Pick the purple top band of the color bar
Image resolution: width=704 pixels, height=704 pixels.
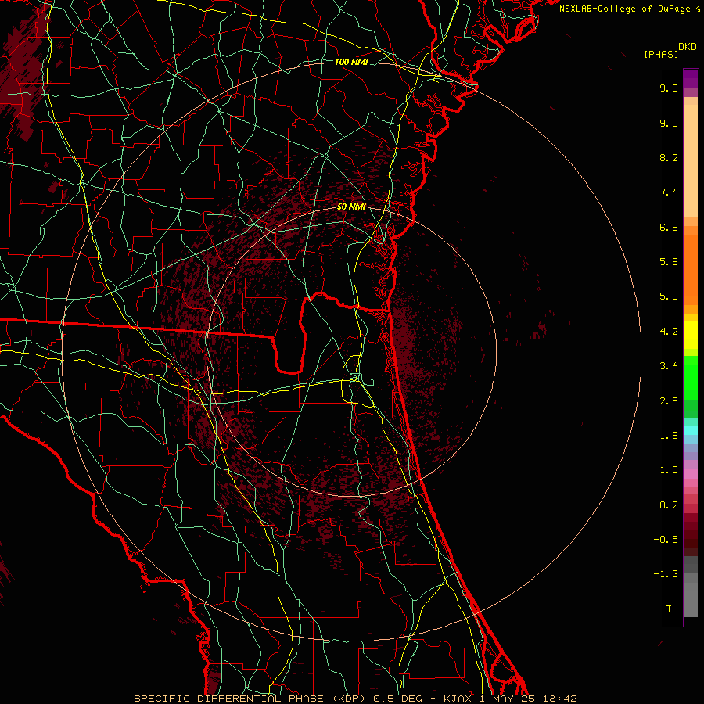pos(691,78)
